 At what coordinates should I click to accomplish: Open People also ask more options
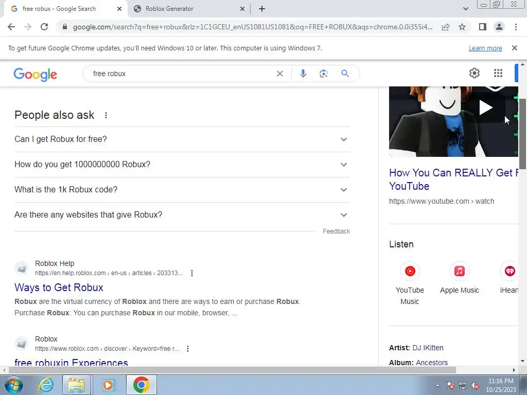pos(106,115)
